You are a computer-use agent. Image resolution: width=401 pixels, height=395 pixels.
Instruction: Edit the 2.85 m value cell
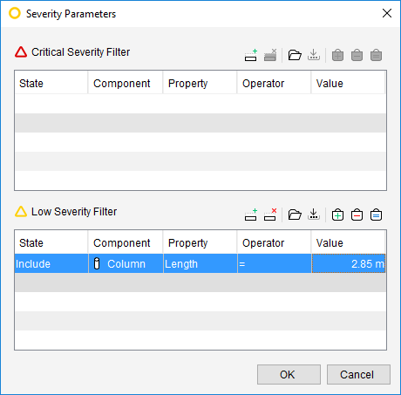click(349, 263)
